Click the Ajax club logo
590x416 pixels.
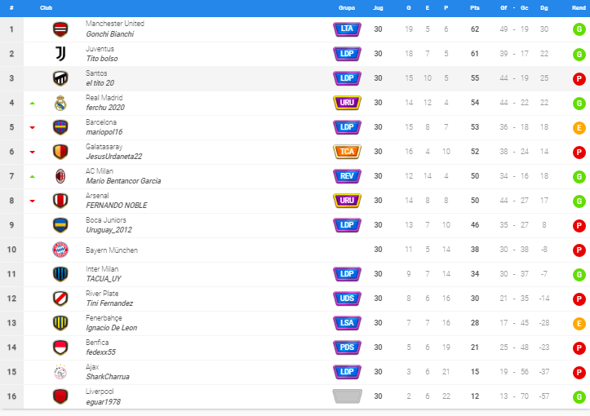[60, 372]
